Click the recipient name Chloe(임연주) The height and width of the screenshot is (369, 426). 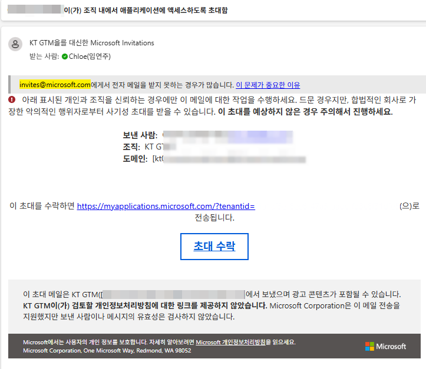pyautogui.click(x=90, y=56)
